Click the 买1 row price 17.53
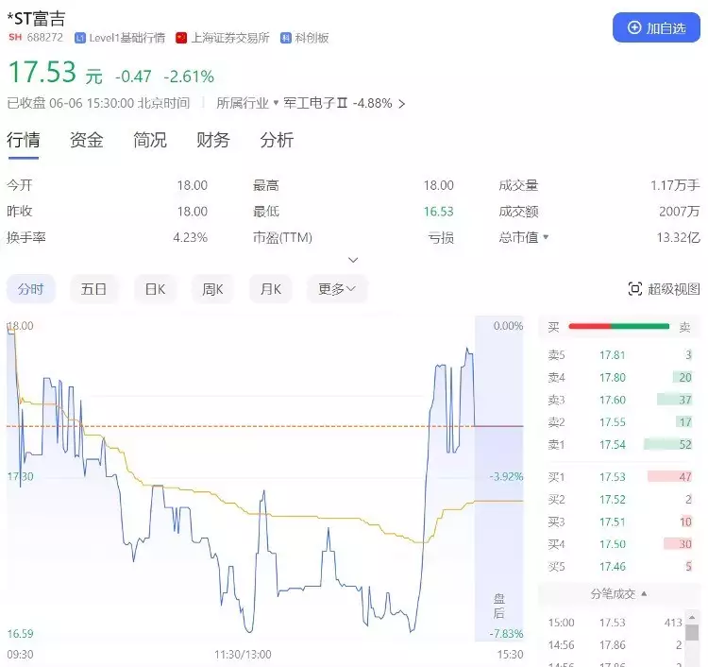The width and height of the screenshot is (708, 667). point(613,477)
